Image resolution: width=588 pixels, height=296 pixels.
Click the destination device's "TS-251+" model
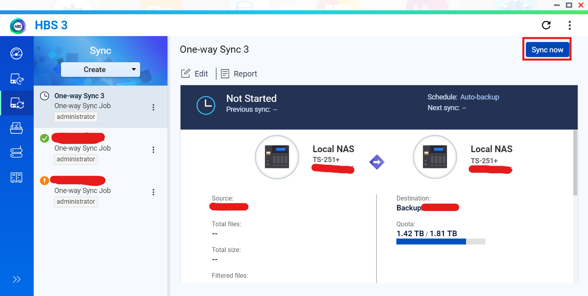pos(484,160)
